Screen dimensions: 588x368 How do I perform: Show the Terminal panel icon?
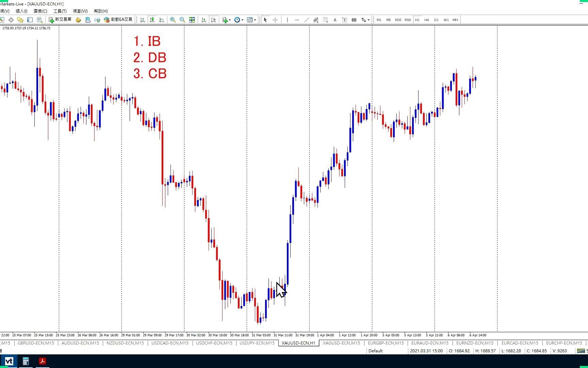pyautogui.click(x=30, y=20)
